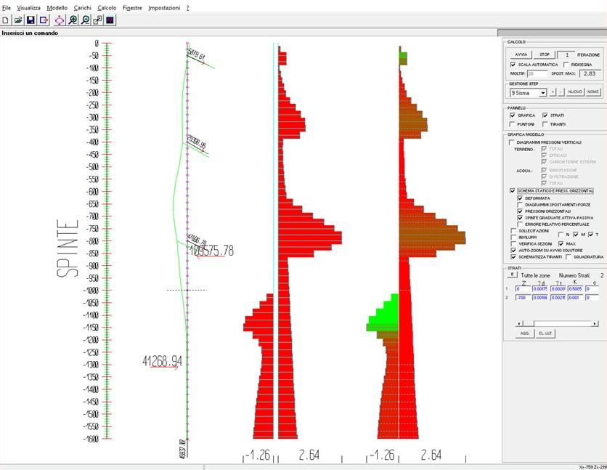The image size is (607, 470).
Task: Enable the Tiranti panel checkbox
Action: tap(545, 124)
